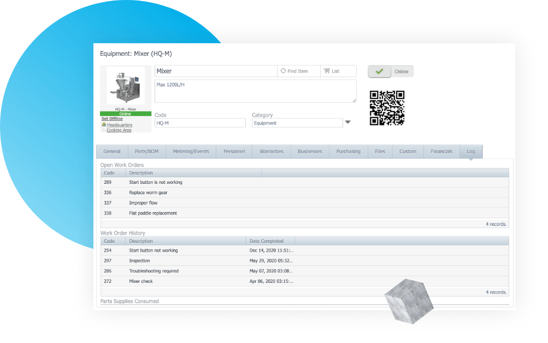548x343 pixels.
Task: View the Metering/Events tab
Action: point(190,151)
